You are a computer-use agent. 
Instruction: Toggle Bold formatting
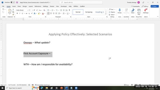pyautogui.click(x=17, y=13)
